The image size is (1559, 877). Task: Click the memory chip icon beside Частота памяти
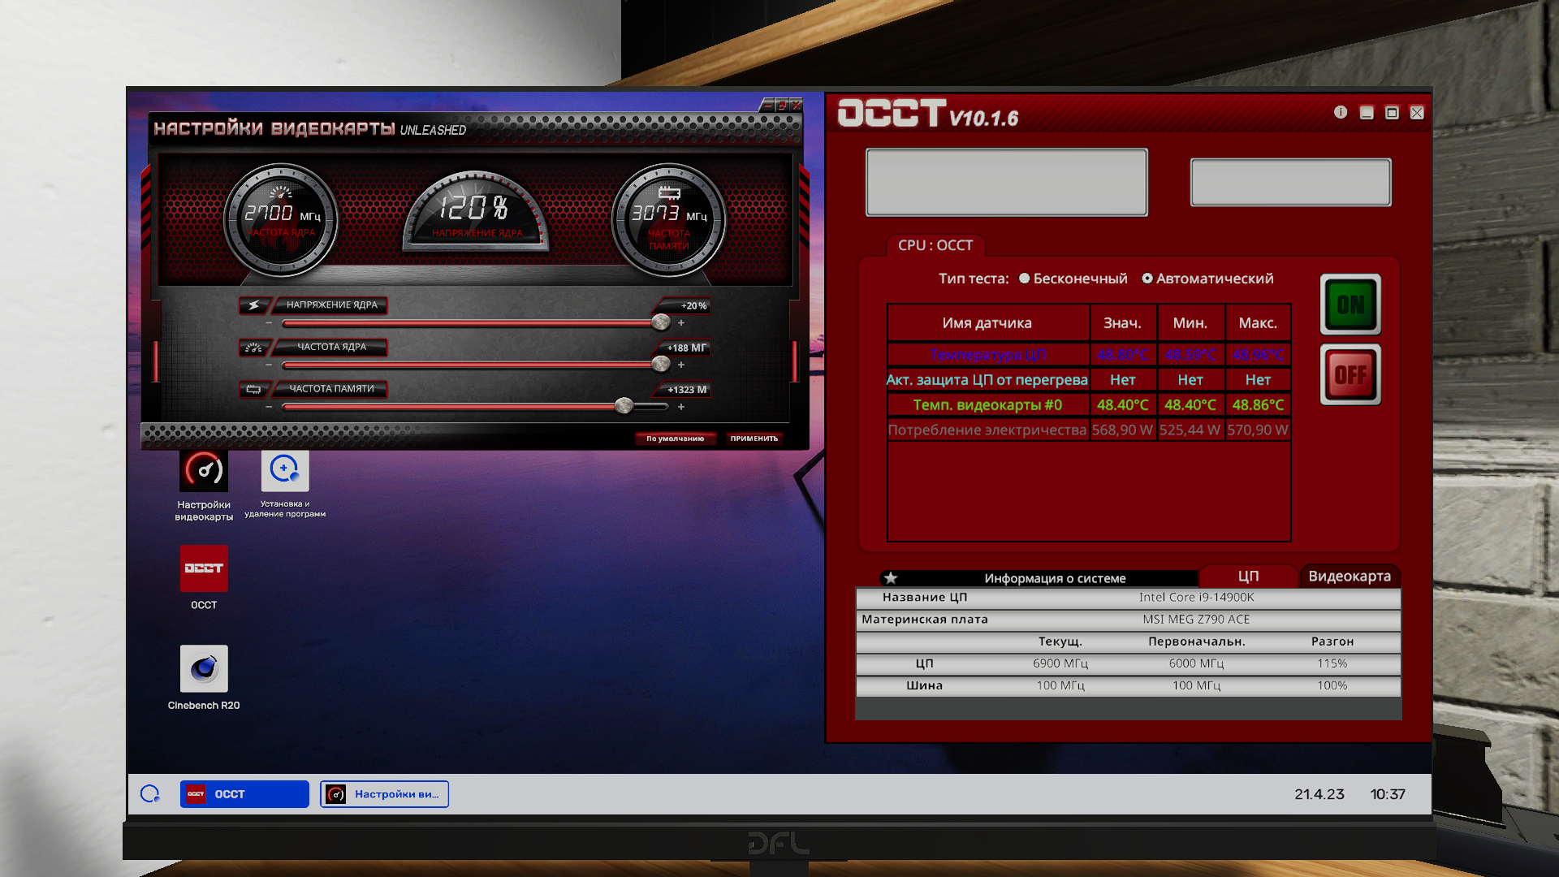click(254, 390)
